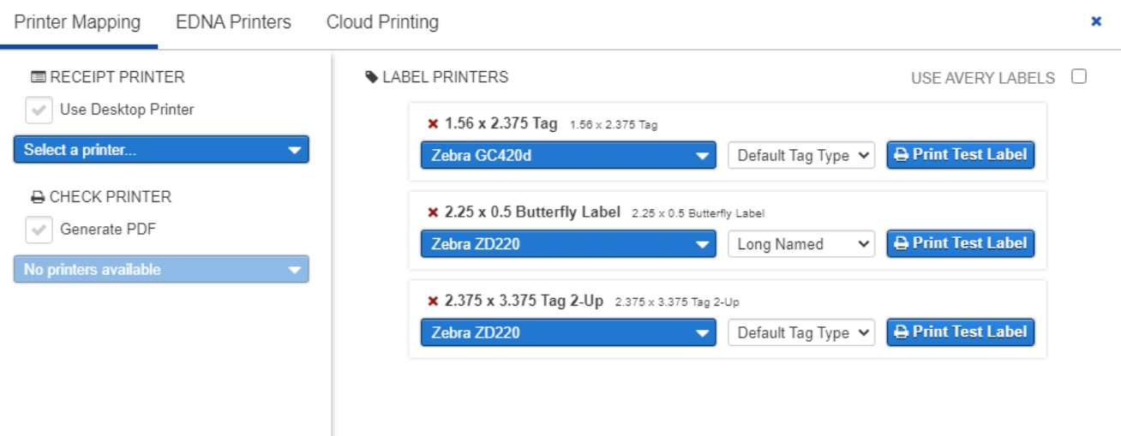Click the Label Printers tag icon
This screenshot has height=436, width=1121.
click(x=371, y=77)
